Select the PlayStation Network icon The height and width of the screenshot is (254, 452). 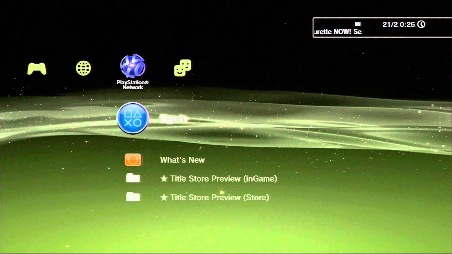coord(133,66)
